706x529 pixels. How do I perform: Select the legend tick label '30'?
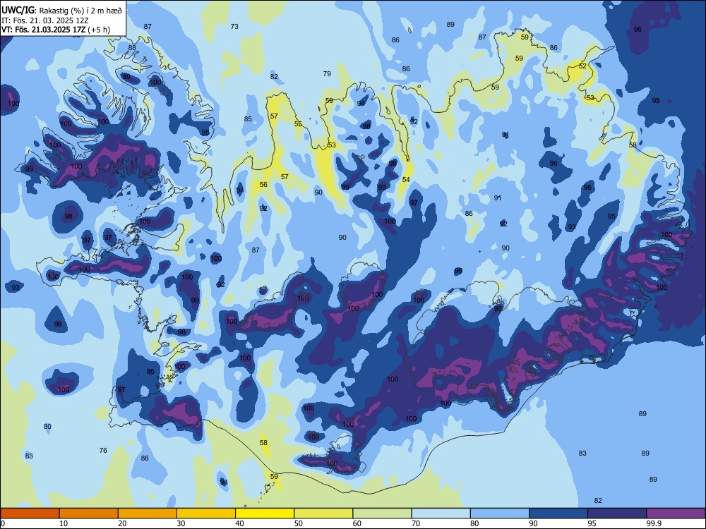[181, 523]
